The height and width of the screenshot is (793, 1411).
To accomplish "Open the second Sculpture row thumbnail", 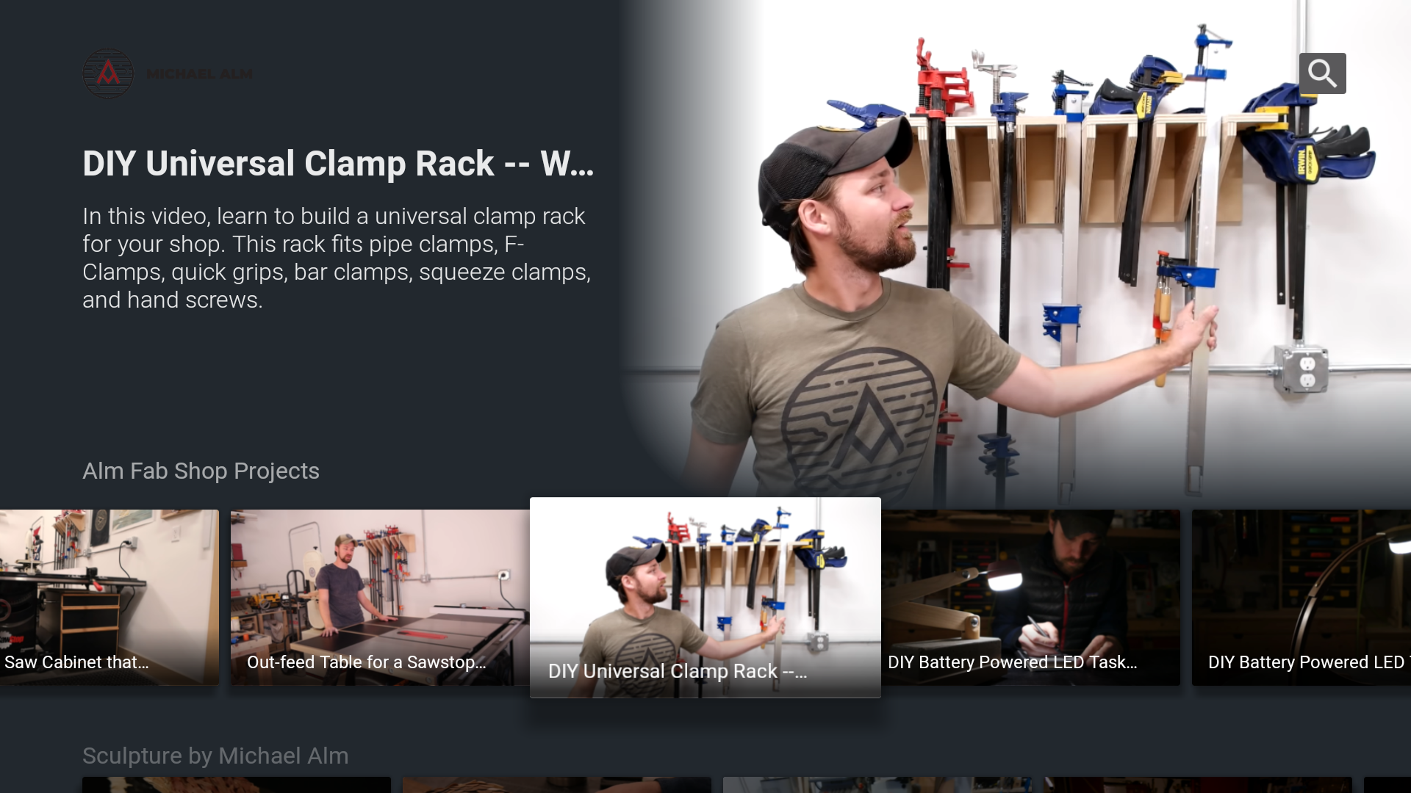I will coord(557,785).
